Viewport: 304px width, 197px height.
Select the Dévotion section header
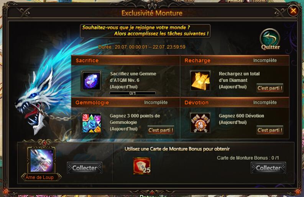tap(235, 103)
